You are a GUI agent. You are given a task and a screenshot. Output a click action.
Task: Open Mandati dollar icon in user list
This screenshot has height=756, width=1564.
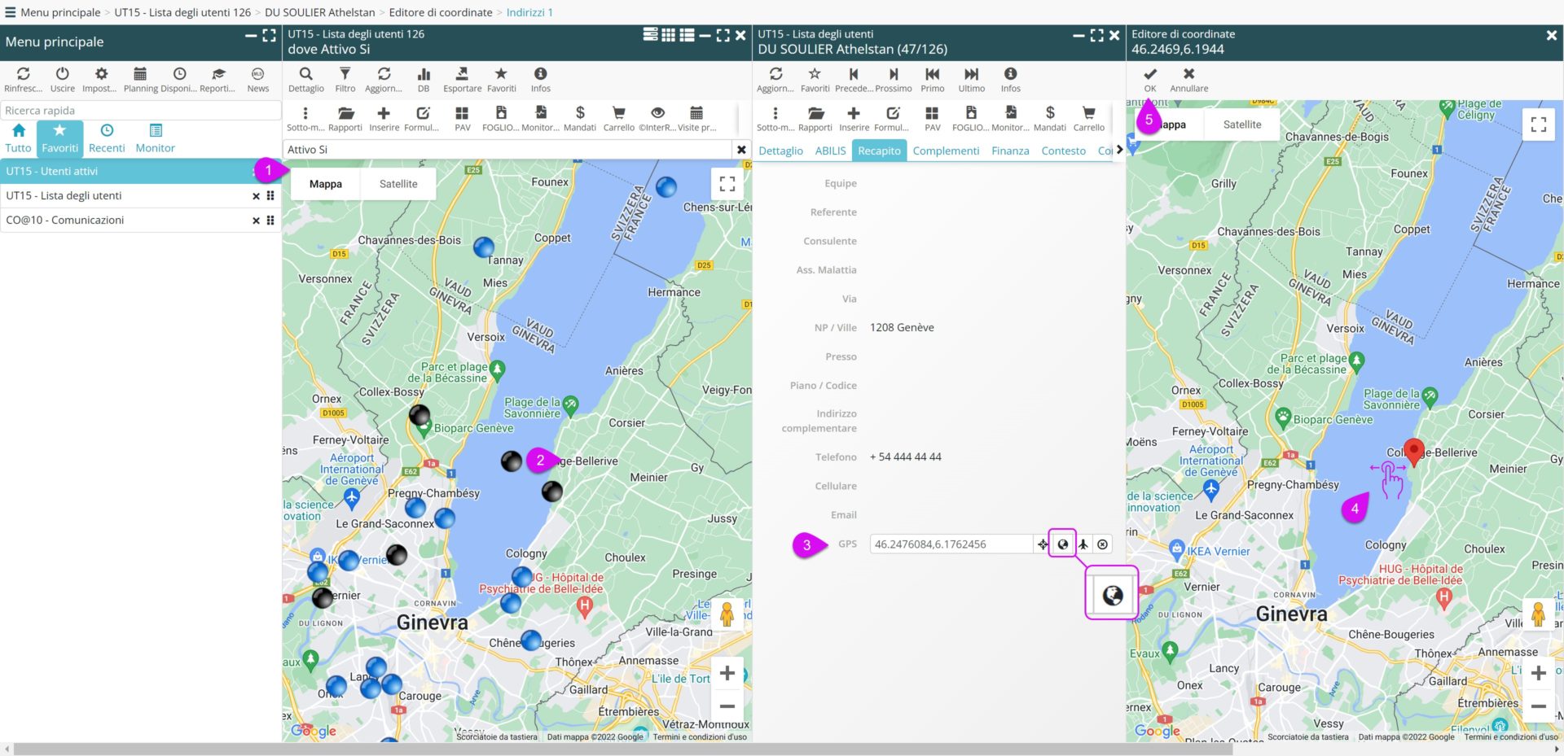point(579,114)
